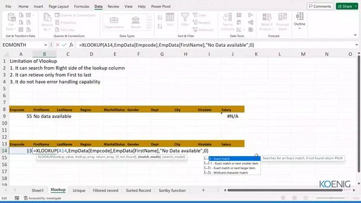Choose '1 - Exact match or next larger item'
This screenshot has width=361, height=203.
[x=232, y=168]
